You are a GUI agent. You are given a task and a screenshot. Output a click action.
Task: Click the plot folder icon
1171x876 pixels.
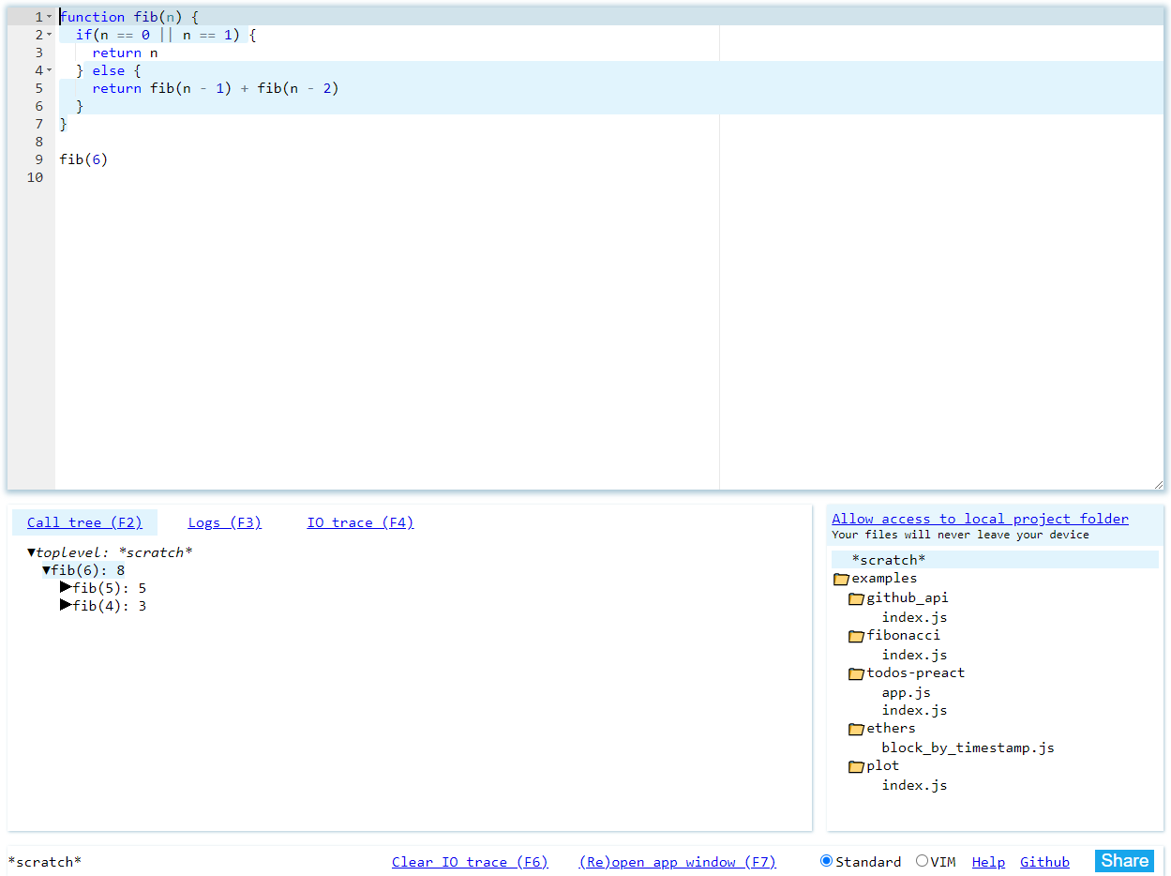coord(856,766)
